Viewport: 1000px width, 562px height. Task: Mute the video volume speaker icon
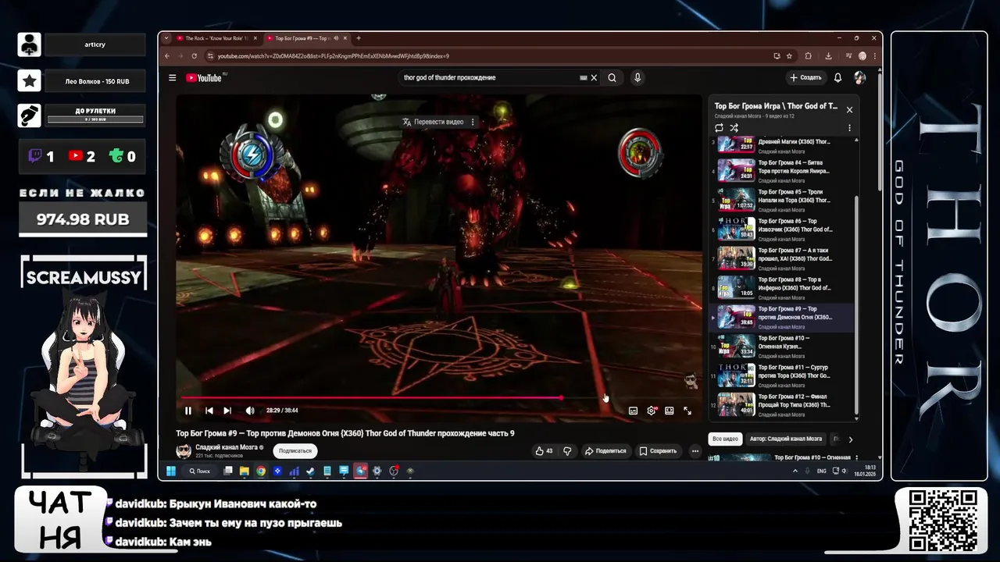[x=250, y=411]
